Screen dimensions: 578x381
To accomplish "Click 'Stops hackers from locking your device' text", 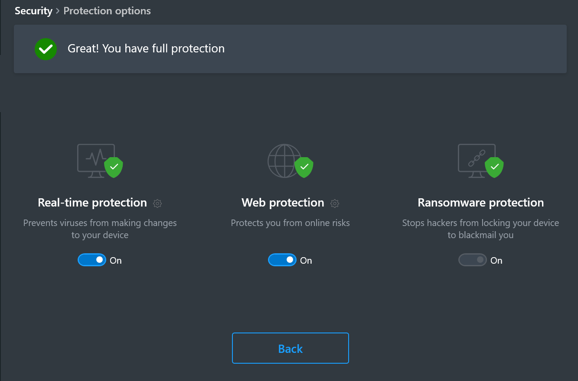I will pos(480,229).
